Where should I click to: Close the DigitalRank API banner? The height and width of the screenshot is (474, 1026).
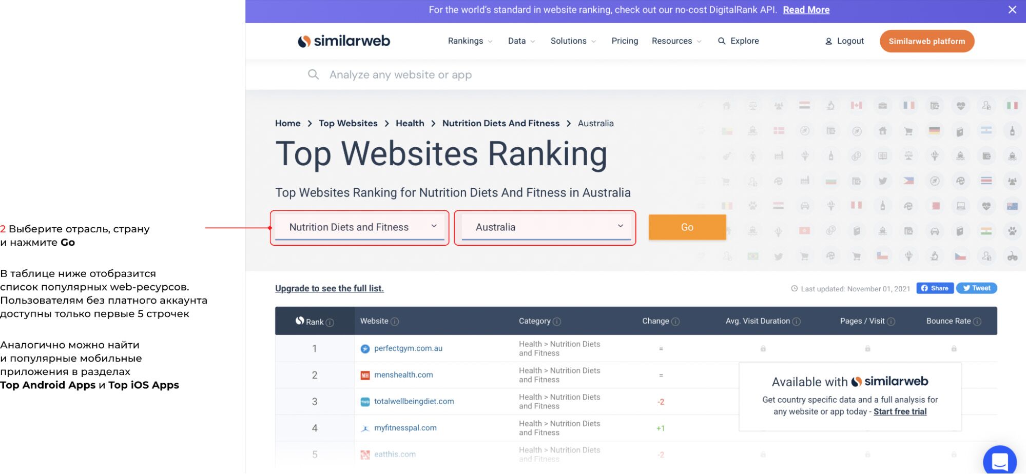(x=1012, y=10)
